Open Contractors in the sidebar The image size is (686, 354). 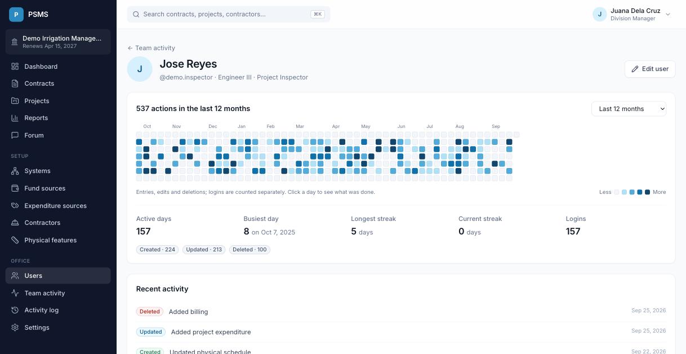[x=58, y=223]
